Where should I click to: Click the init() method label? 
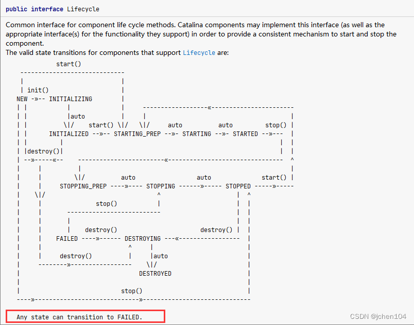[38, 90]
